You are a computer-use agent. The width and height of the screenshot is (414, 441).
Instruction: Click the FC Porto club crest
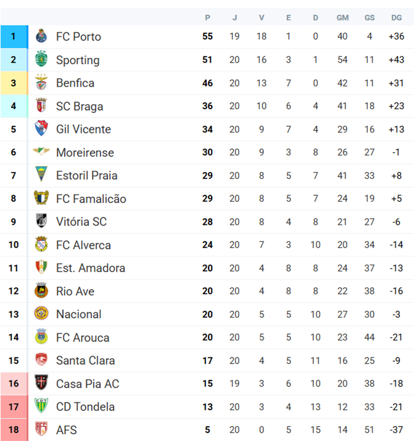point(41,37)
